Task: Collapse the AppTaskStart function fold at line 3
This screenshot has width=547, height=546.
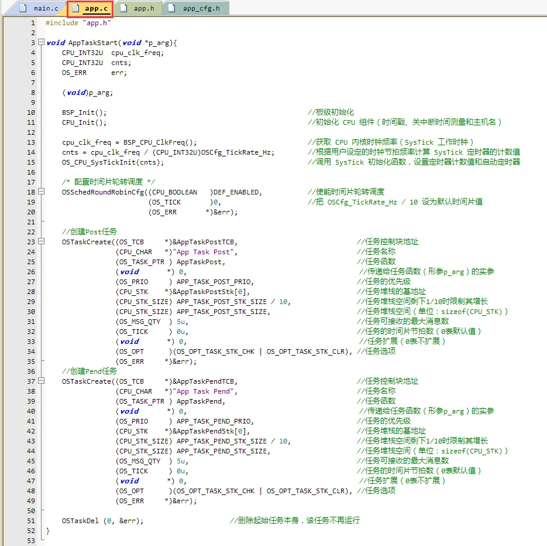Action: [40, 43]
